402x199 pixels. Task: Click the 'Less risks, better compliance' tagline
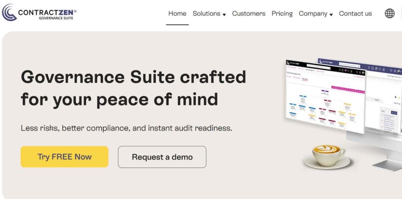(126, 128)
